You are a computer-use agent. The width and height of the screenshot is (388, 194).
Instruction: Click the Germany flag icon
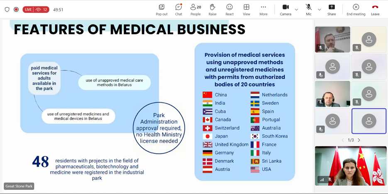tap(207, 153)
